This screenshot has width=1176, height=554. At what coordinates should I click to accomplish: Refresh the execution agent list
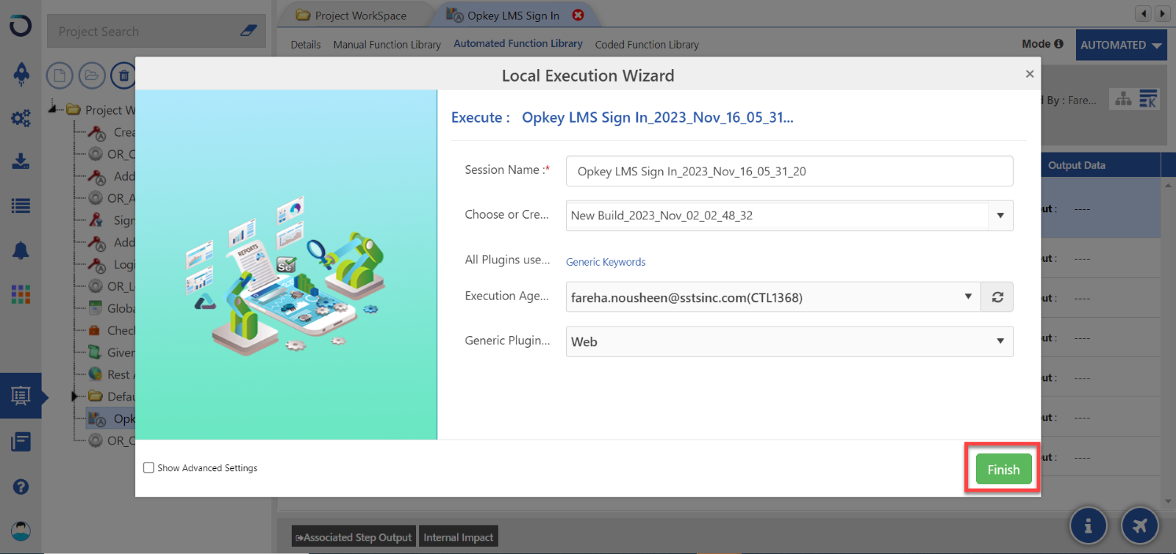pyautogui.click(x=997, y=297)
